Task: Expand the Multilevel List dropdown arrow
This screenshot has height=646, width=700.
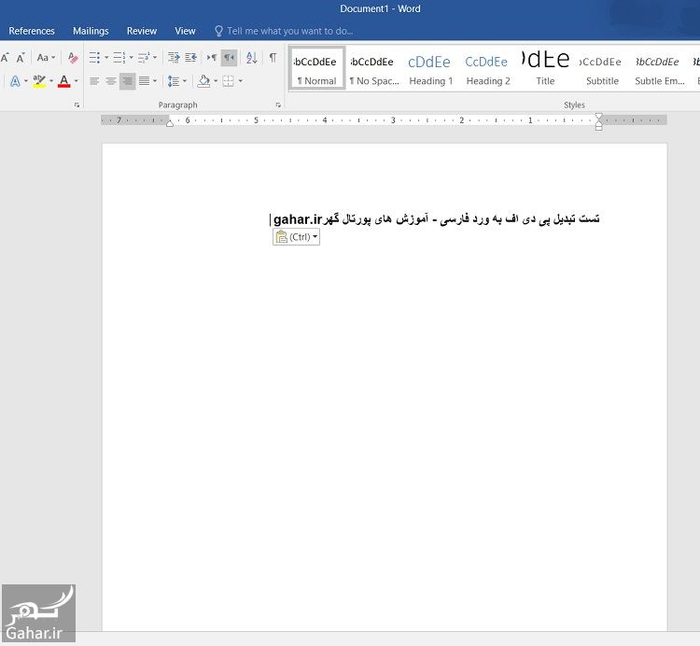Action: (155, 58)
